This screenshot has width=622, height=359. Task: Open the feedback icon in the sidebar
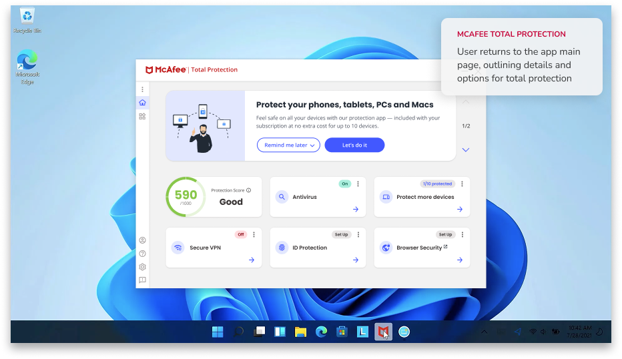(142, 280)
